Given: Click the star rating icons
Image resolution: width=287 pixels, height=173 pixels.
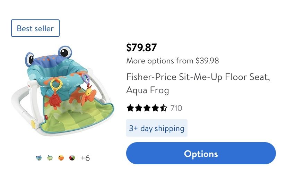Looking at the screenshot, I should point(147,108).
